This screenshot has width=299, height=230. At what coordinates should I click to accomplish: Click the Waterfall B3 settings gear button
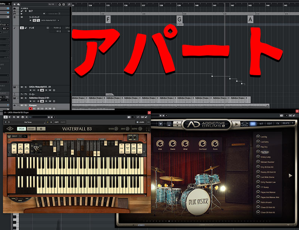point(41,129)
